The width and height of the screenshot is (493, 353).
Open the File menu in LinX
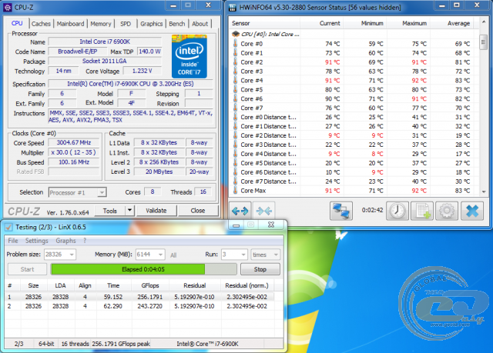[x=13, y=241]
